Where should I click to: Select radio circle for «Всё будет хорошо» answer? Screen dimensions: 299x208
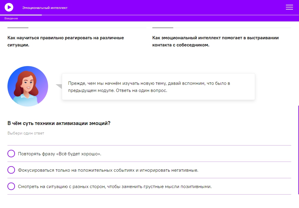tap(11, 154)
